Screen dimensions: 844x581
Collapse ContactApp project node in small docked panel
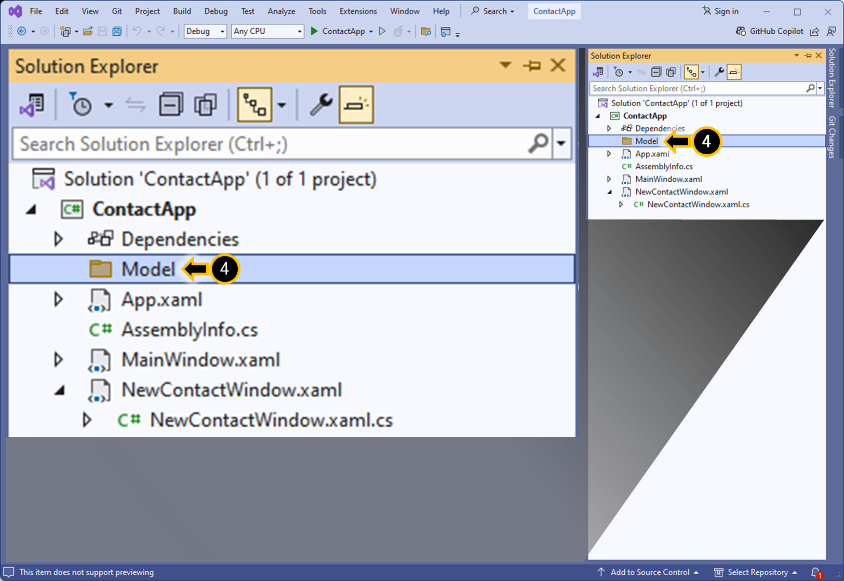(x=598, y=116)
